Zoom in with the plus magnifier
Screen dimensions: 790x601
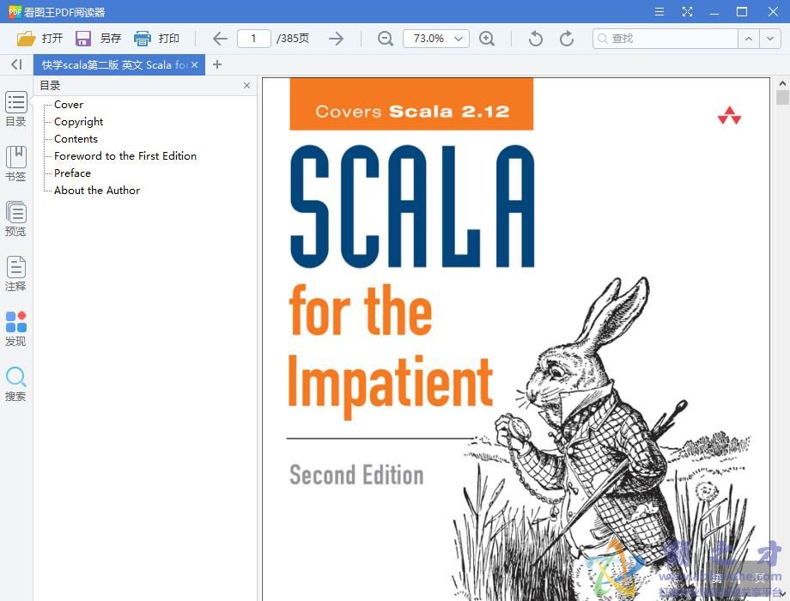tap(487, 39)
